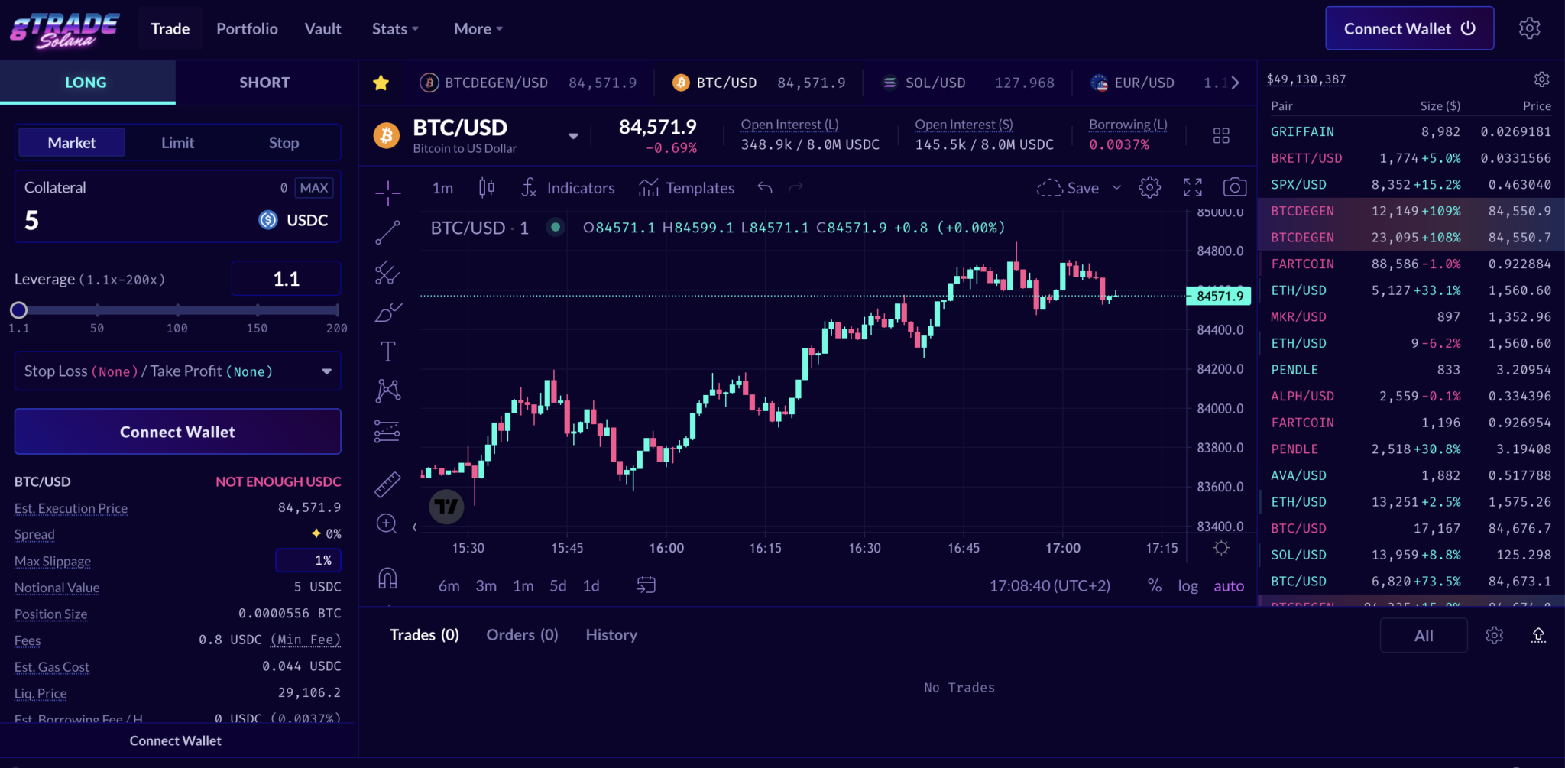1565x768 pixels.
Task: Select the ruler measure tool
Action: pyautogui.click(x=387, y=484)
